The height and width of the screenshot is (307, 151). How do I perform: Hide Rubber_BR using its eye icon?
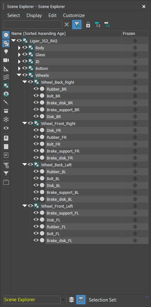[x=36, y=89]
